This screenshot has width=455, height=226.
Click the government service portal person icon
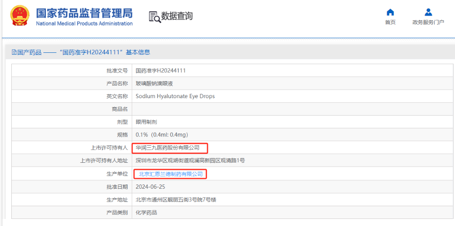pyautogui.click(x=429, y=12)
